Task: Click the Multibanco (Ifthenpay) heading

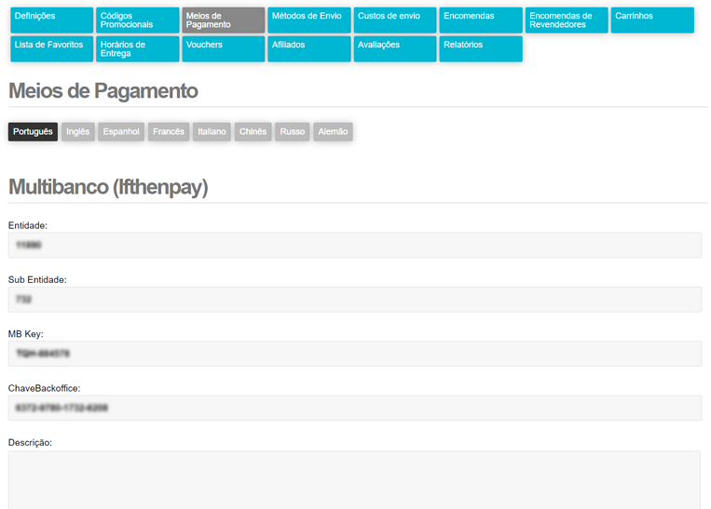Action: tap(108, 187)
